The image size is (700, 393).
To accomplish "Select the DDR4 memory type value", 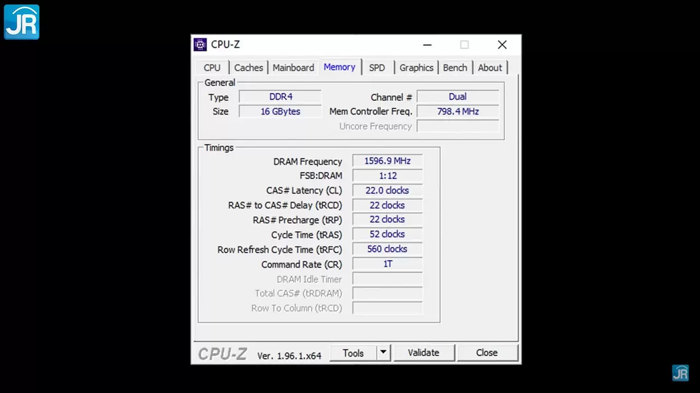I will pyautogui.click(x=281, y=97).
